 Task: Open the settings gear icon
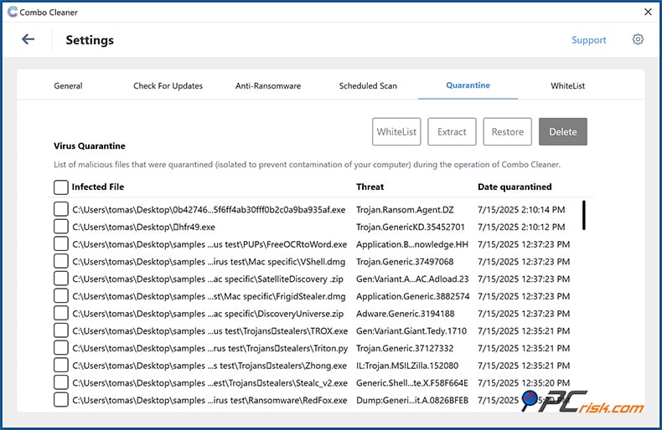coord(638,39)
